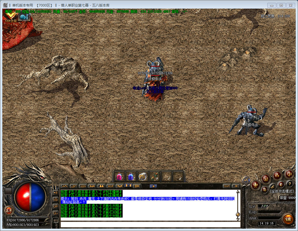Select empty quickslot 6
The width and height of the screenshot is (298, 231).
coord(178,176)
